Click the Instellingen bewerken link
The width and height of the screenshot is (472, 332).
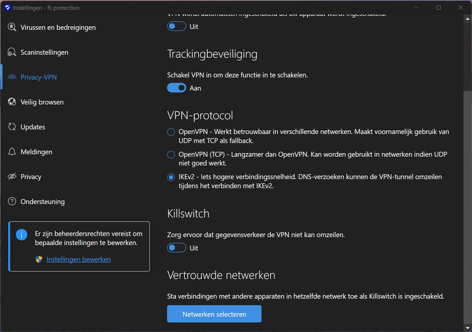pos(78,259)
